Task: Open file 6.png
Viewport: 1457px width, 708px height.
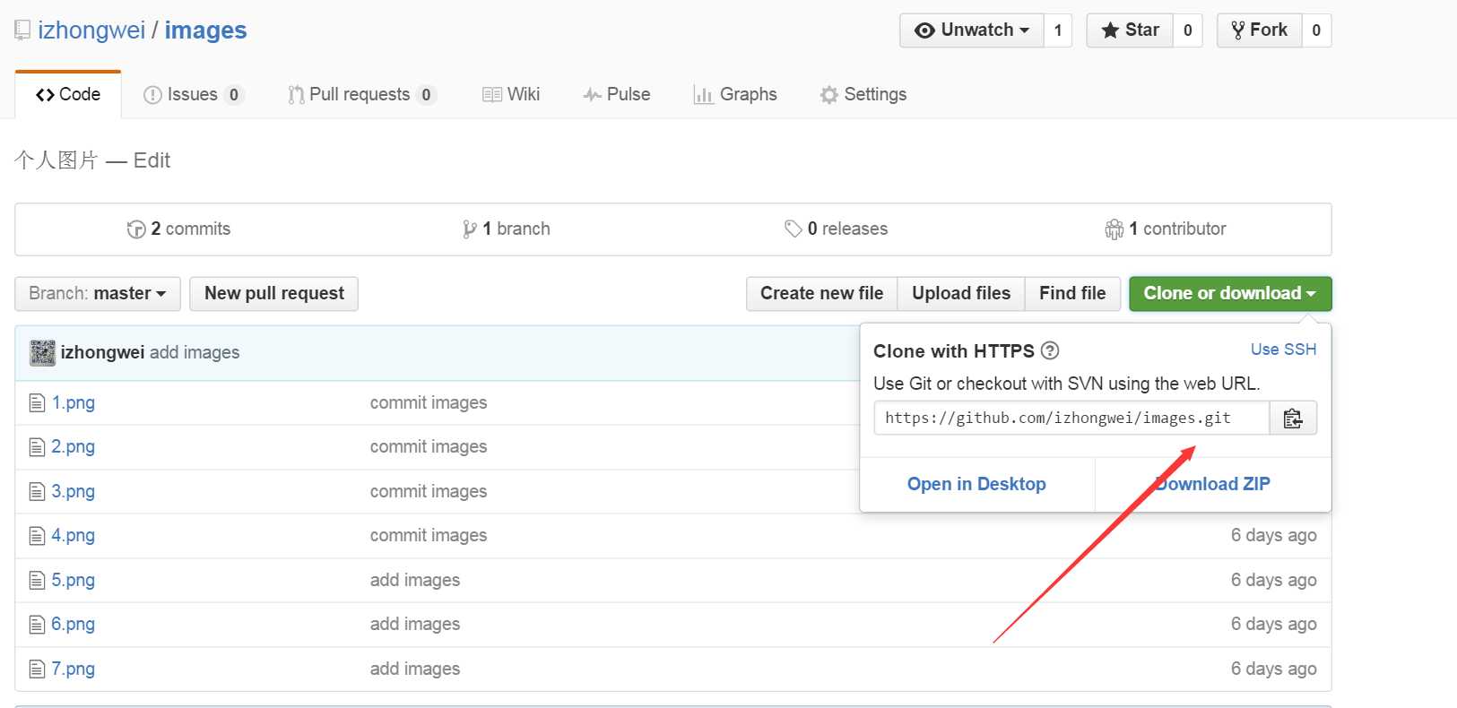Action: click(74, 625)
